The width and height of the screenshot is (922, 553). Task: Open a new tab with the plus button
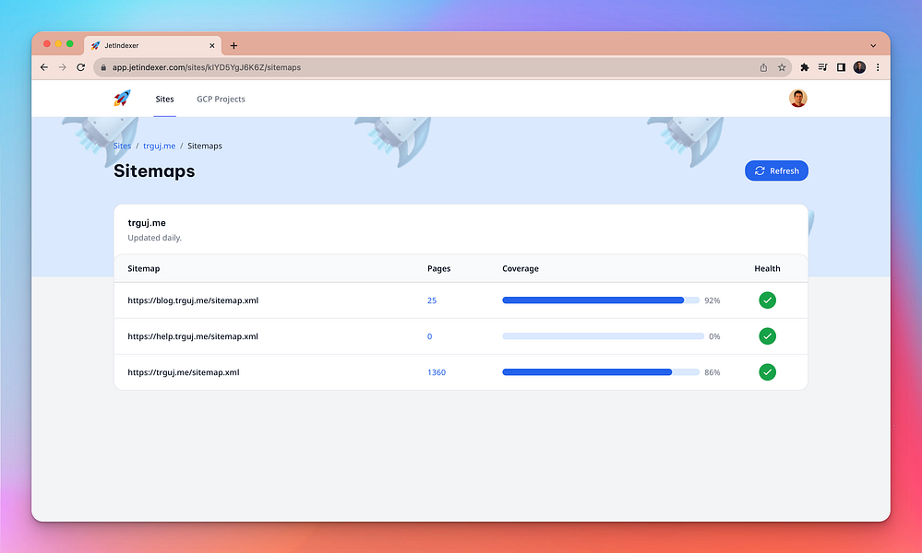pos(233,46)
